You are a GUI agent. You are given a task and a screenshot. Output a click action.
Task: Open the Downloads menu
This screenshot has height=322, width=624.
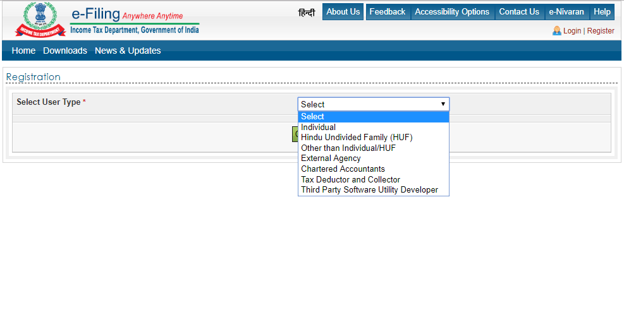coord(65,51)
